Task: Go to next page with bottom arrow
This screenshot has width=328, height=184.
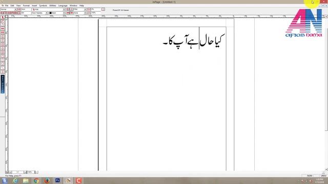Action: (25, 172)
